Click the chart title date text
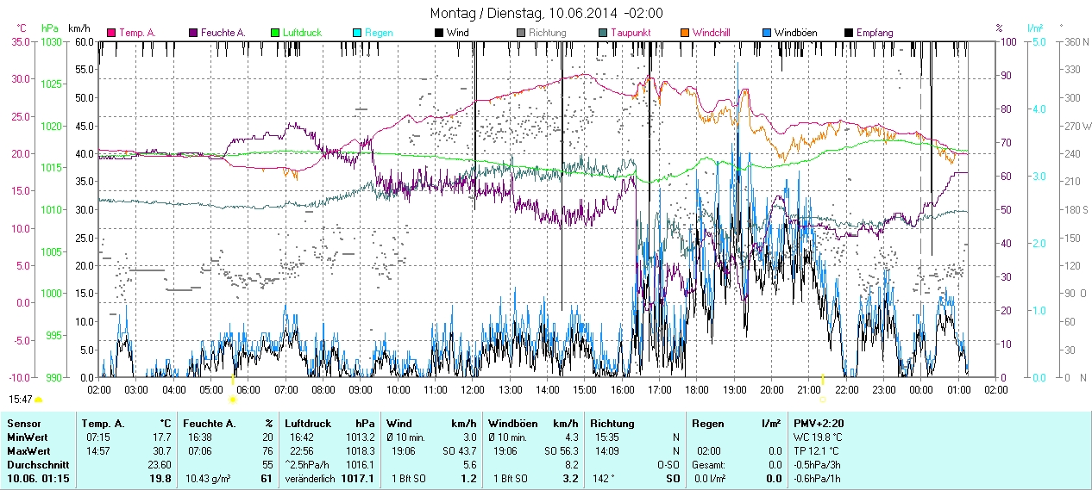1092x490 pixels. 547,13
